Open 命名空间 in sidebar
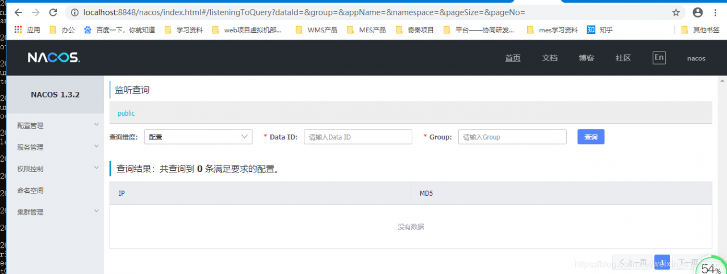 click(55, 190)
